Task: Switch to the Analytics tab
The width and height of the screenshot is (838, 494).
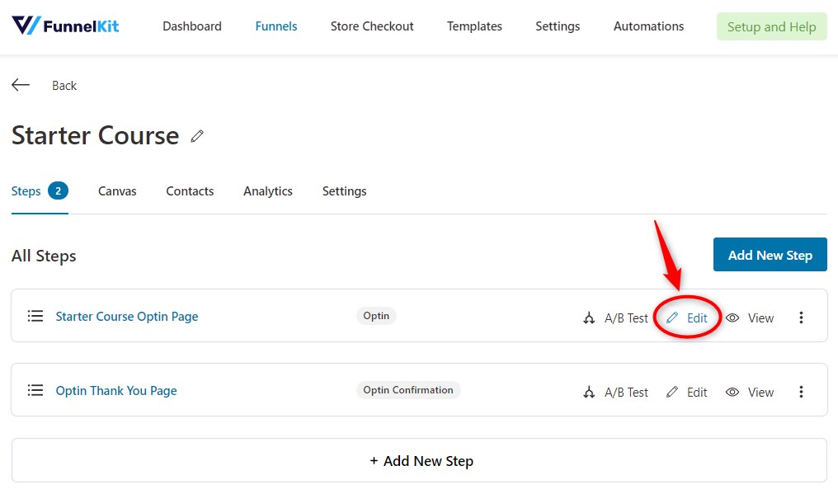Action: 268,191
